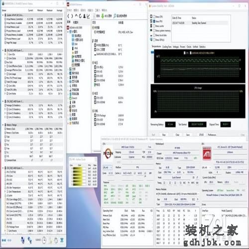Click the green BIOS updates arrow in AIDA64
Viewport: 249px width, 249px height.
click(x=103, y=16)
